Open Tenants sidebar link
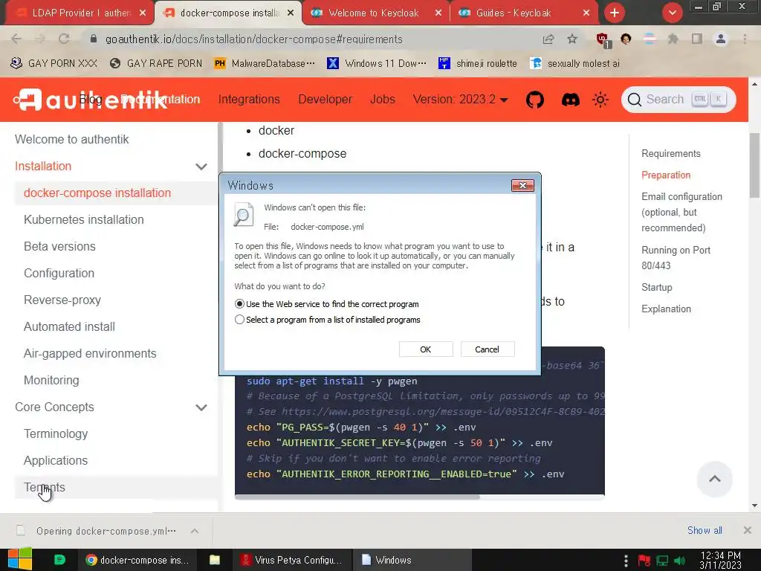The width and height of the screenshot is (761, 571). [x=44, y=487]
